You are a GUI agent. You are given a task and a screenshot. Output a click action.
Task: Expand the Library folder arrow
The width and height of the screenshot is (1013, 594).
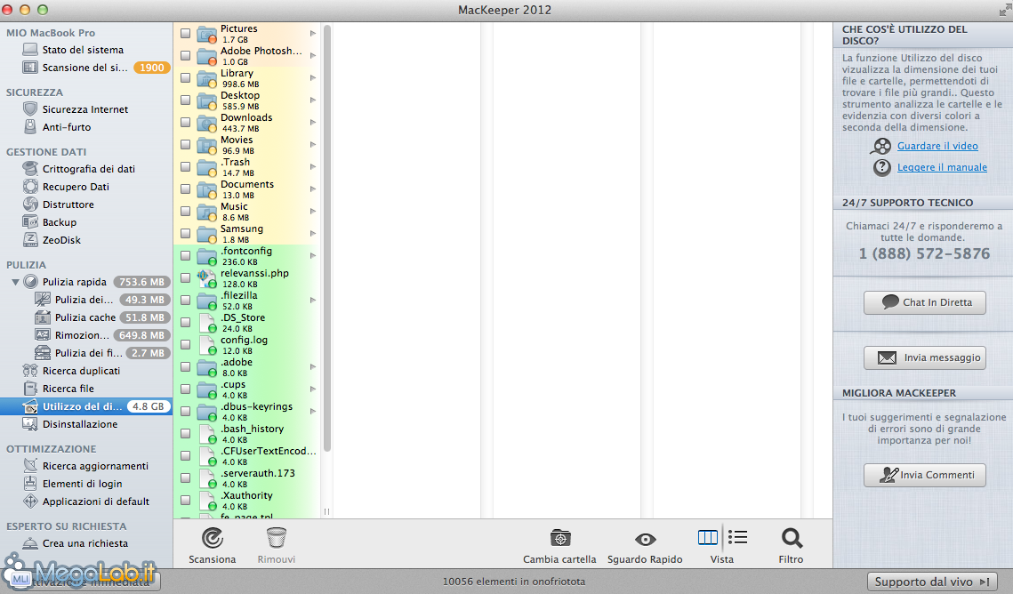[x=313, y=78]
